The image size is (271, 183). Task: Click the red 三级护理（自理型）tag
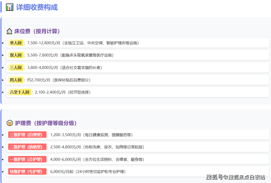coord(27,135)
